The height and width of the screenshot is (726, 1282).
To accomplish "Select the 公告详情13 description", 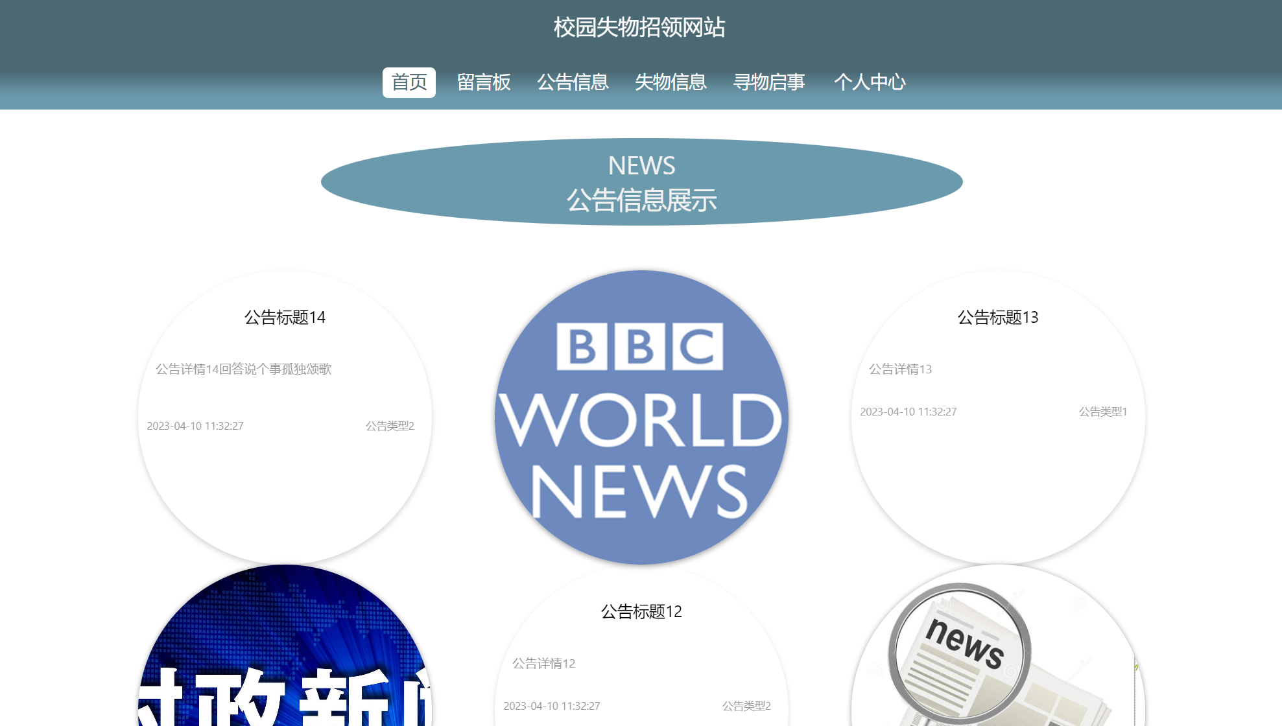I will pyautogui.click(x=901, y=369).
